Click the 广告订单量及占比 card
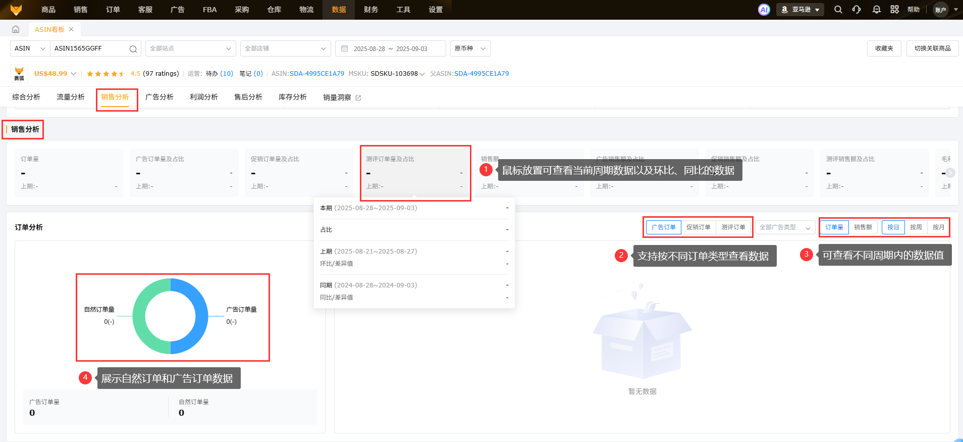This screenshot has width=963, height=442. (x=184, y=173)
